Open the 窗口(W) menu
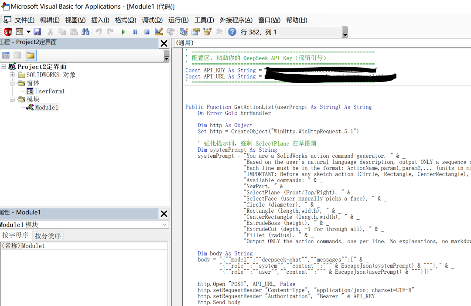471x306 pixels. (x=269, y=20)
